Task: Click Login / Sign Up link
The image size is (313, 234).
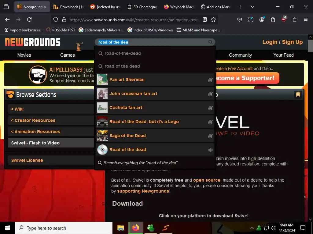Action: coord(282,42)
